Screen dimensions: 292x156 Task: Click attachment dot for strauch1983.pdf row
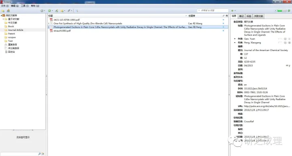[x=223, y=31]
